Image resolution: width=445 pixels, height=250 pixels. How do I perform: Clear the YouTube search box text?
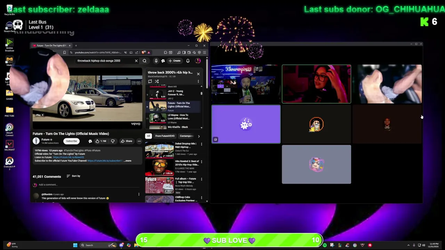tap(136, 61)
